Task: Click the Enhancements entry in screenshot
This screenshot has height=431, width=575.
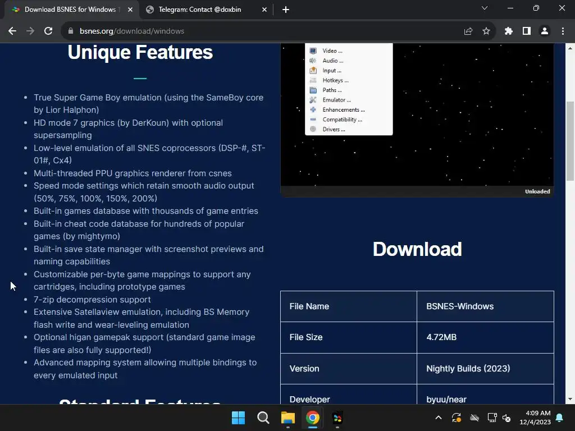Action: click(344, 109)
